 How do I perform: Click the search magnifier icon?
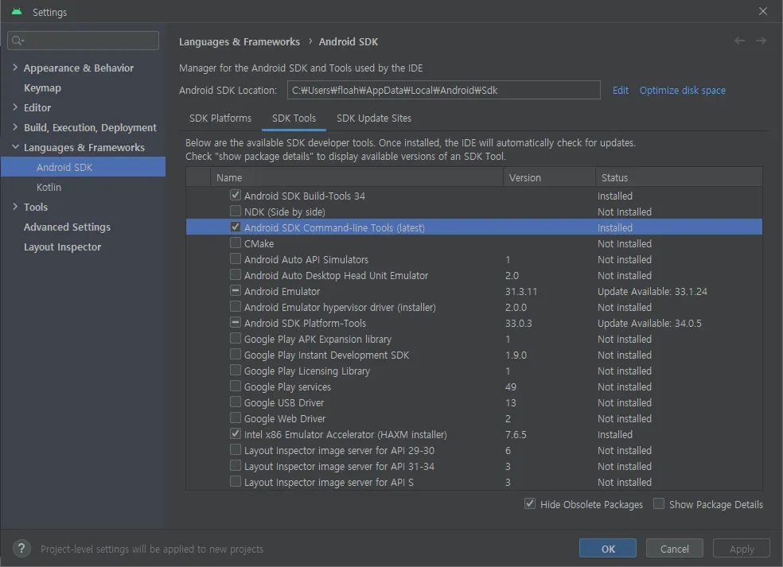pos(18,41)
